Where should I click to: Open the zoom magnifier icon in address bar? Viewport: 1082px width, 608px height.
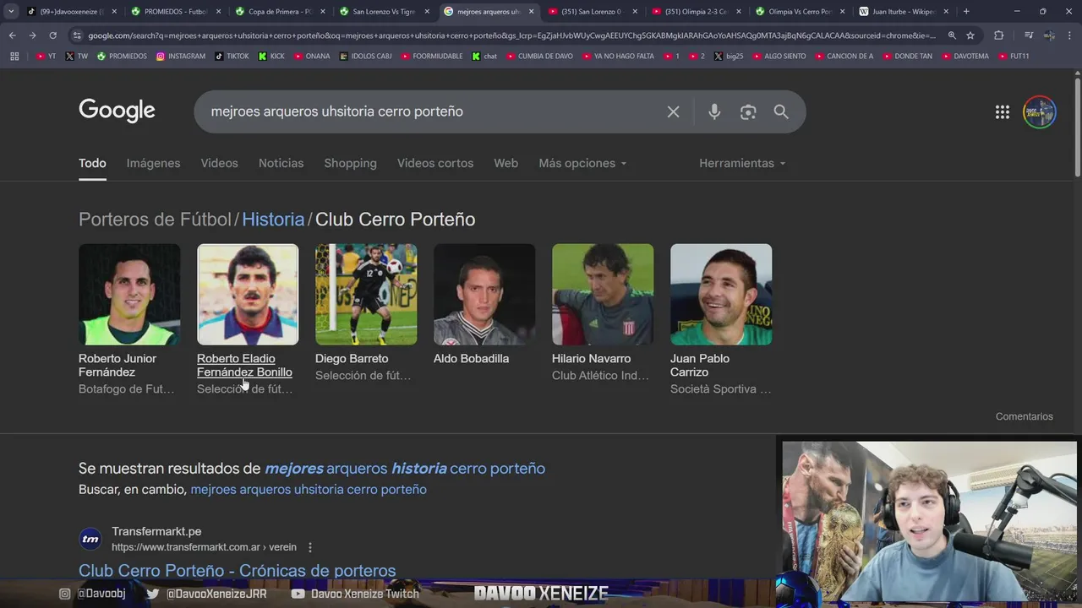pyautogui.click(x=952, y=35)
